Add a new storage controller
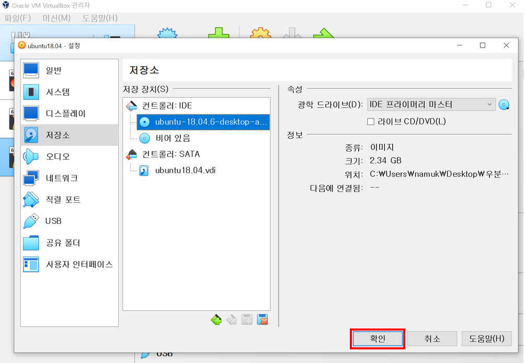Viewport: 525px width, 363px height. coord(216,320)
